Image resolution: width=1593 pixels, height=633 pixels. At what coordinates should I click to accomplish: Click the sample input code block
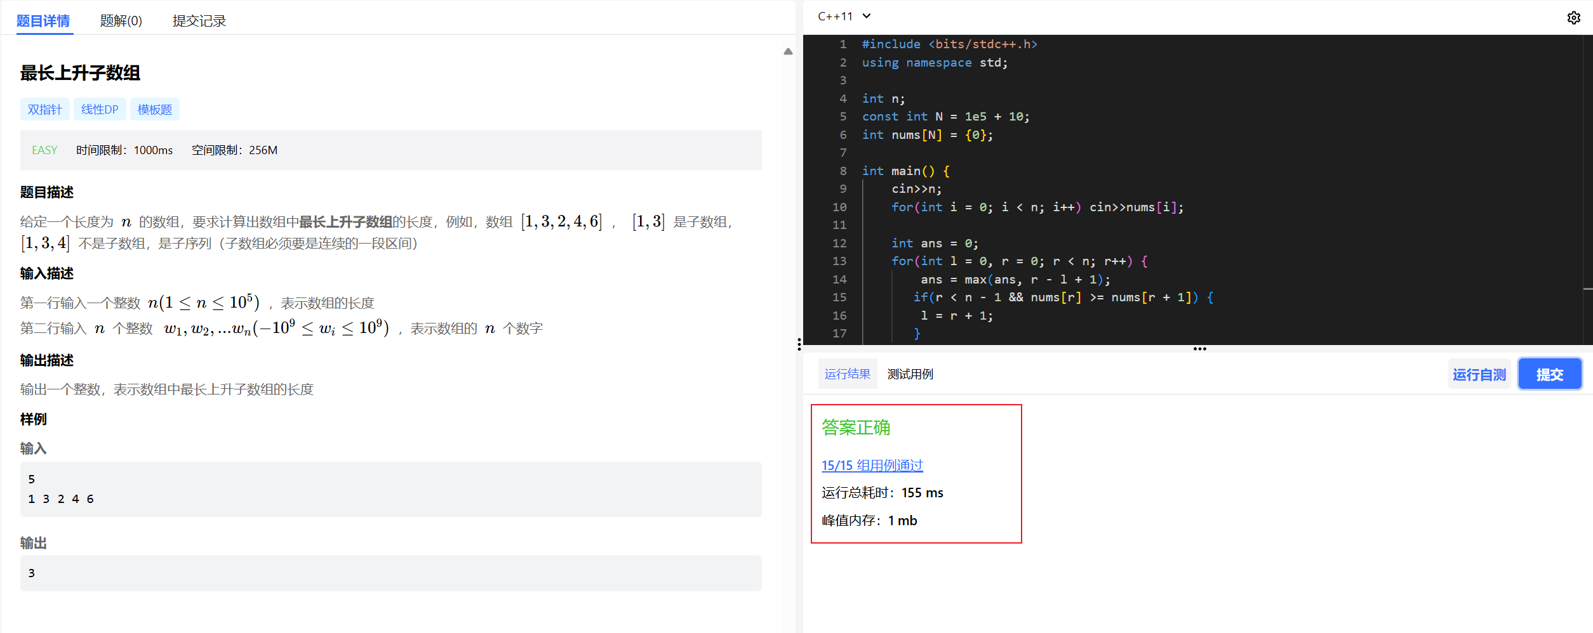[390, 489]
